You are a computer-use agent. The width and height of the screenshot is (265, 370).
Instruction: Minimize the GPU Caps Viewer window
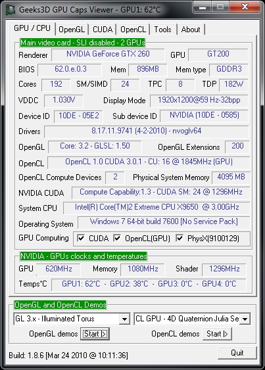pos(203,7)
